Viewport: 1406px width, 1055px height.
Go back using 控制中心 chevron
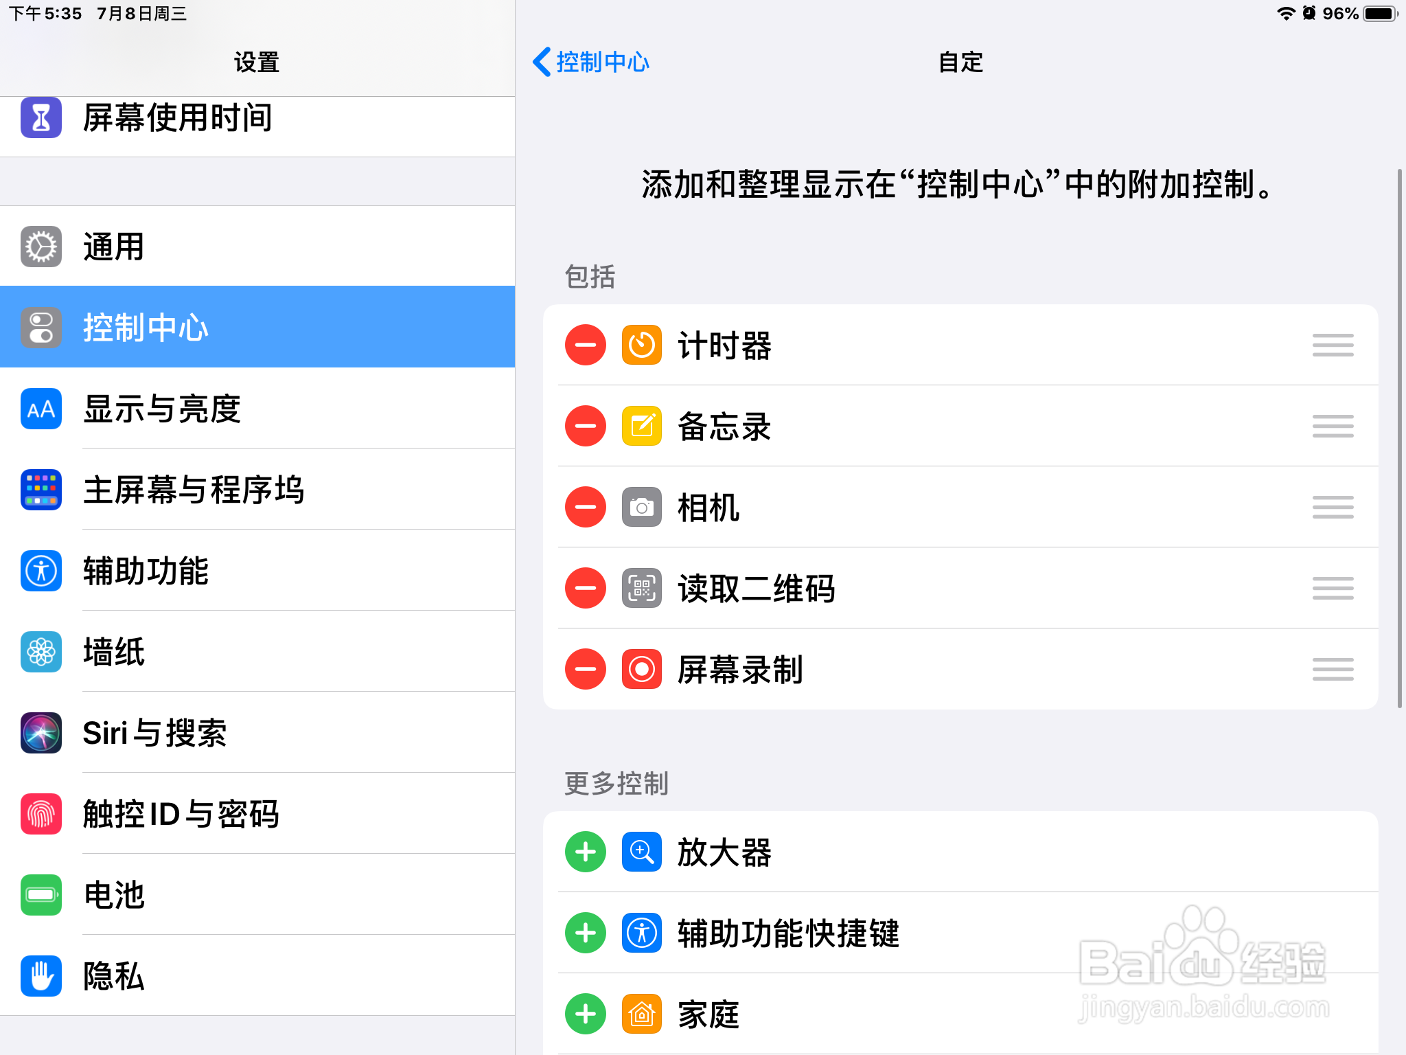pyautogui.click(x=592, y=63)
